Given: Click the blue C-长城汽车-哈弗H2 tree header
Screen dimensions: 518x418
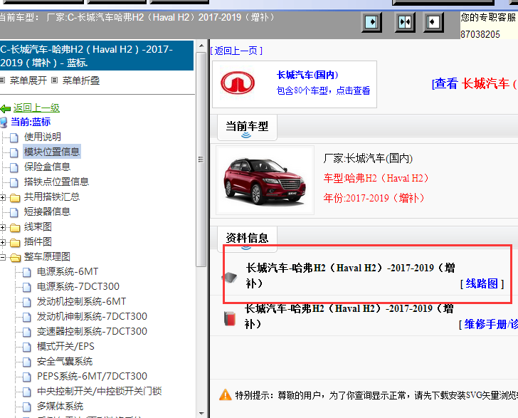Looking at the screenshot, I should [97, 56].
